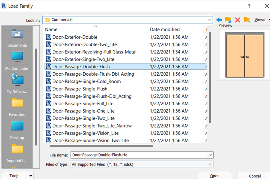Click the Door-Exterior-Double file icon
The image size is (270, 179).
coord(49,37)
